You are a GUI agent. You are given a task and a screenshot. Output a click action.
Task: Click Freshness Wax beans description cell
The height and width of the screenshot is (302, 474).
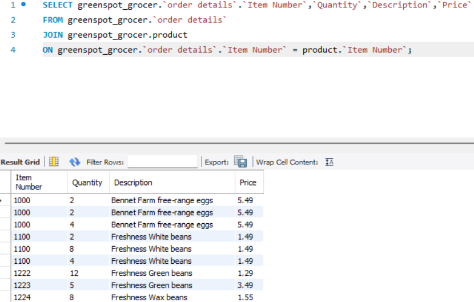click(x=172, y=297)
